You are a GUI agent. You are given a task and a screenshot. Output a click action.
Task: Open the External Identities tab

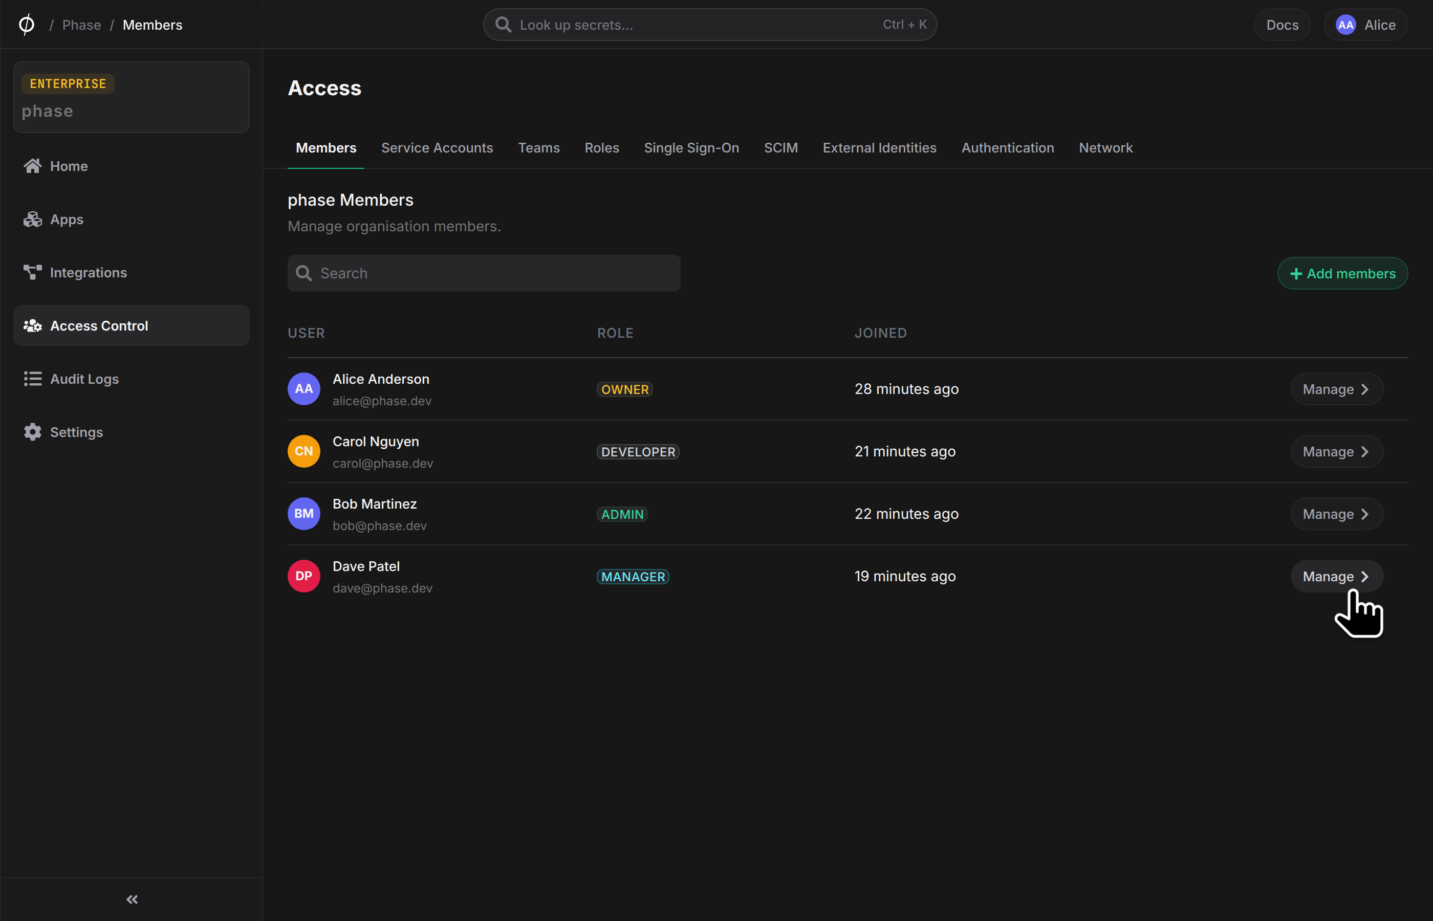point(879,148)
